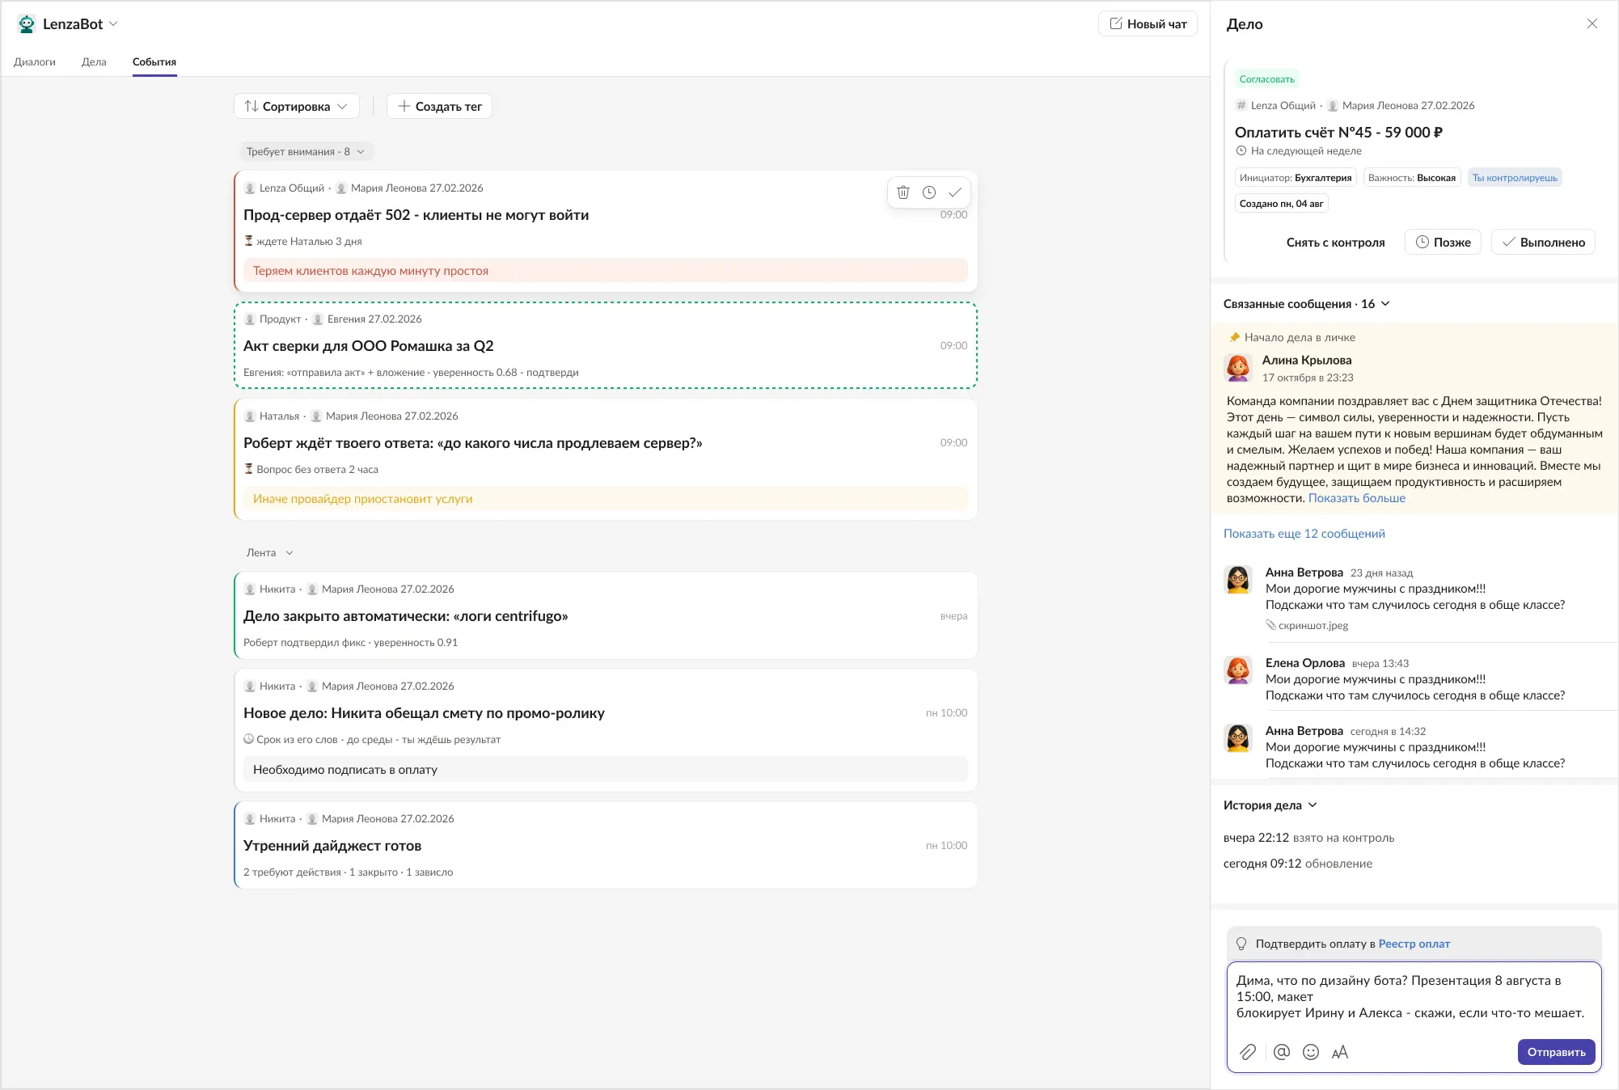1619x1090 pixels.
Task: Click into the message text field
Action: point(1414,997)
